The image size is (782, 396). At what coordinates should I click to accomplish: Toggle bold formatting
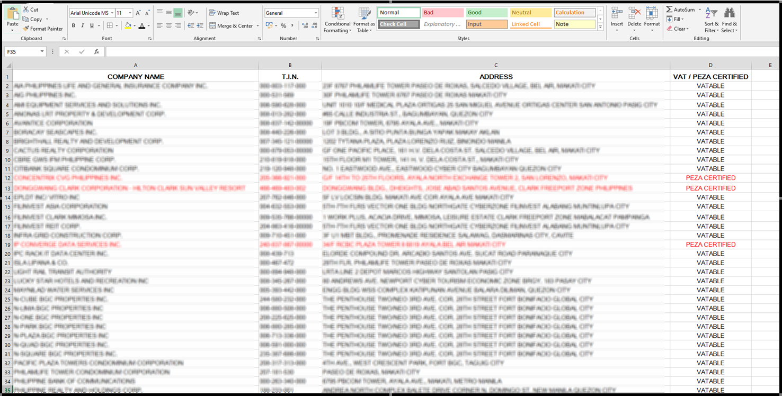[74, 25]
